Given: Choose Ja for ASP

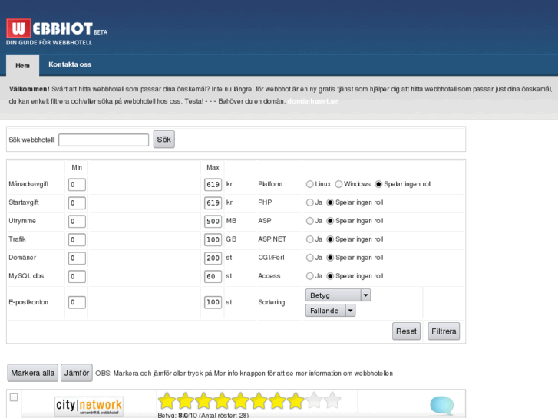Looking at the screenshot, I should click(x=309, y=221).
